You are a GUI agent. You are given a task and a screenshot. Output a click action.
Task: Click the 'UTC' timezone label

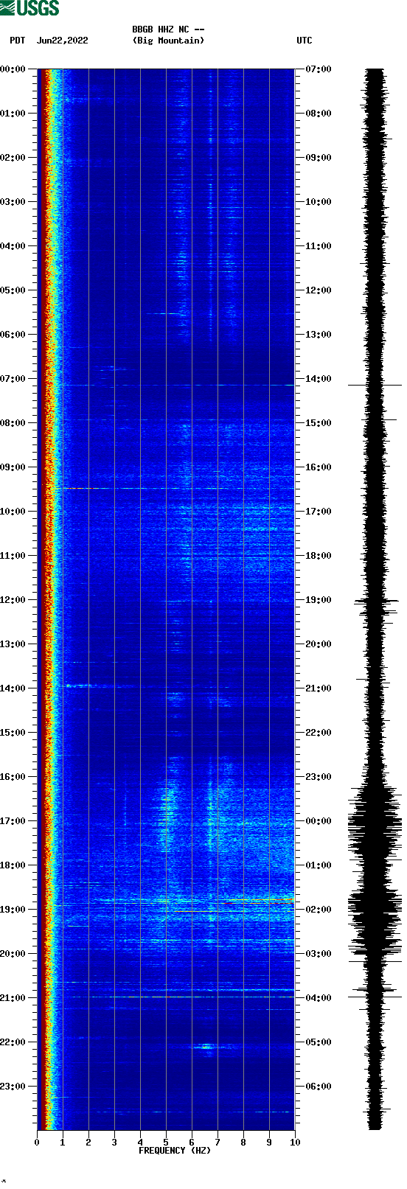click(x=305, y=41)
